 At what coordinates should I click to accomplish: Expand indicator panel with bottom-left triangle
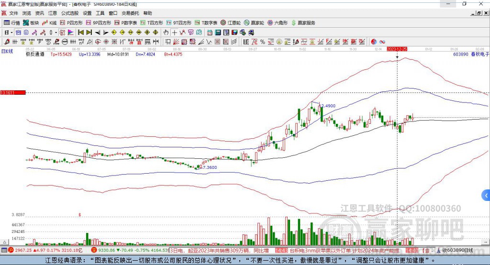[4, 242]
